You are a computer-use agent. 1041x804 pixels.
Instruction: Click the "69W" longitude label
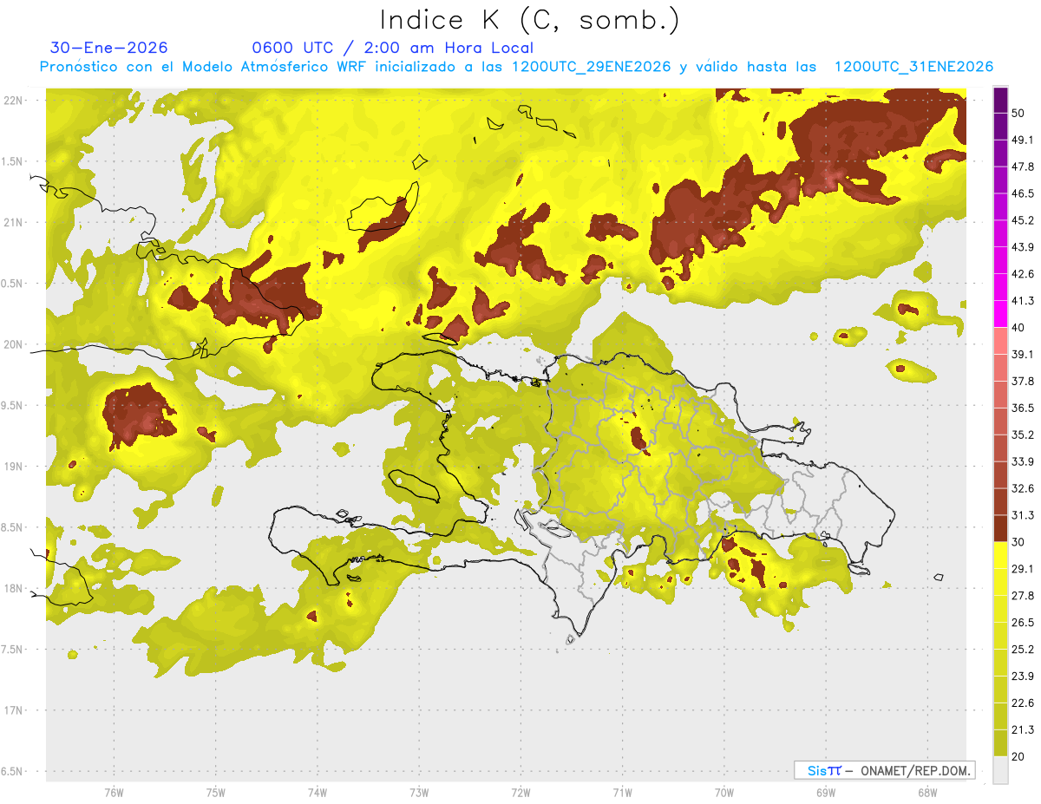[x=826, y=793]
